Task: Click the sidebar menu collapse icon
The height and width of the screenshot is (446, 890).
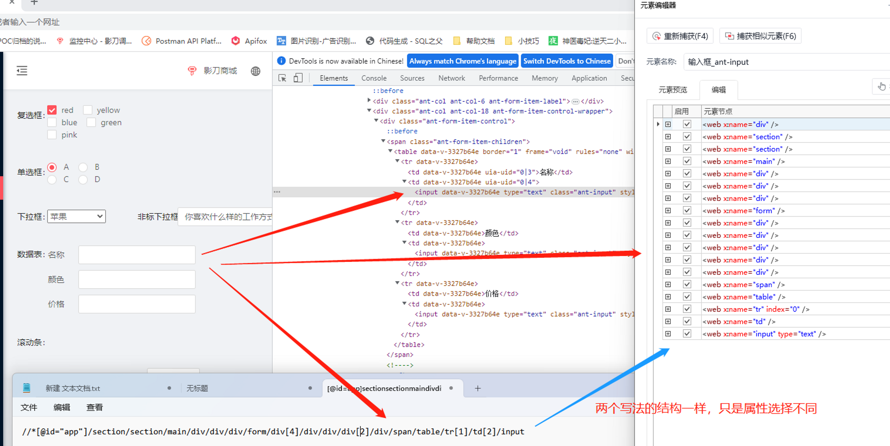Action: tap(22, 71)
